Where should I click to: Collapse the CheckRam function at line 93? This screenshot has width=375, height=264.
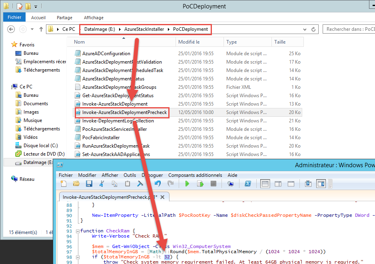78,231
